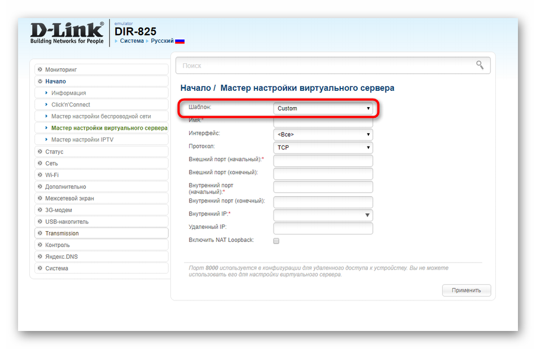
Task: Click the arrow icon beside USB-накопитель
Action: click(40, 222)
